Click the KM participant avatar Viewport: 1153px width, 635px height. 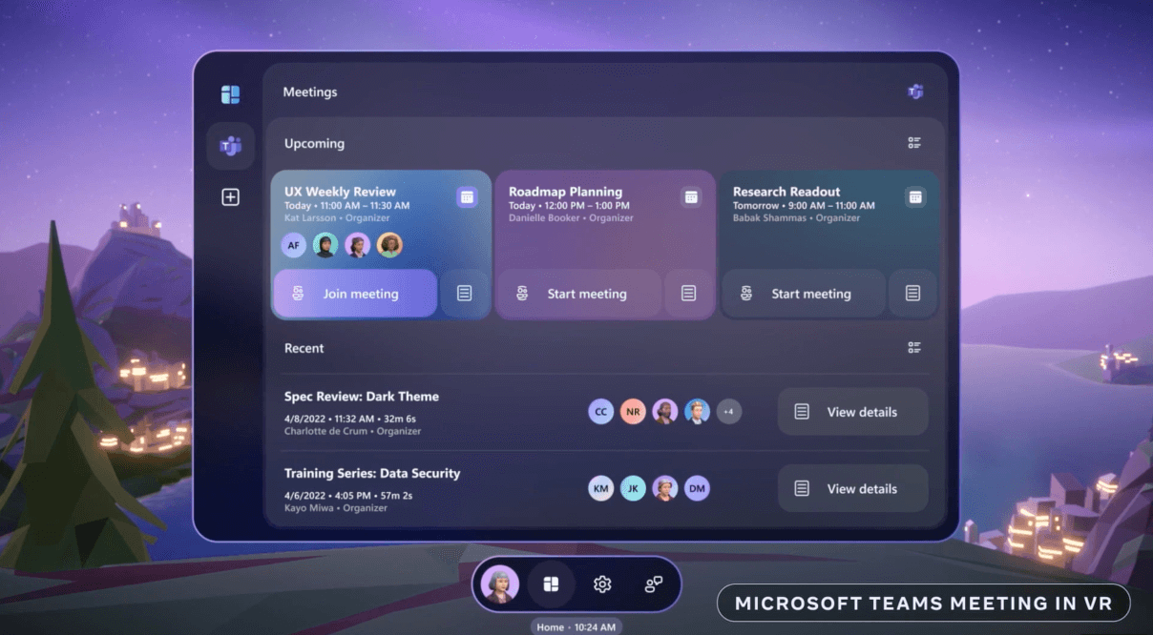click(600, 489)
